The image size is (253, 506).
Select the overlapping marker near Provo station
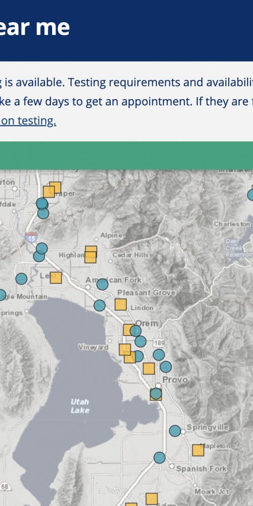[156, 394]
